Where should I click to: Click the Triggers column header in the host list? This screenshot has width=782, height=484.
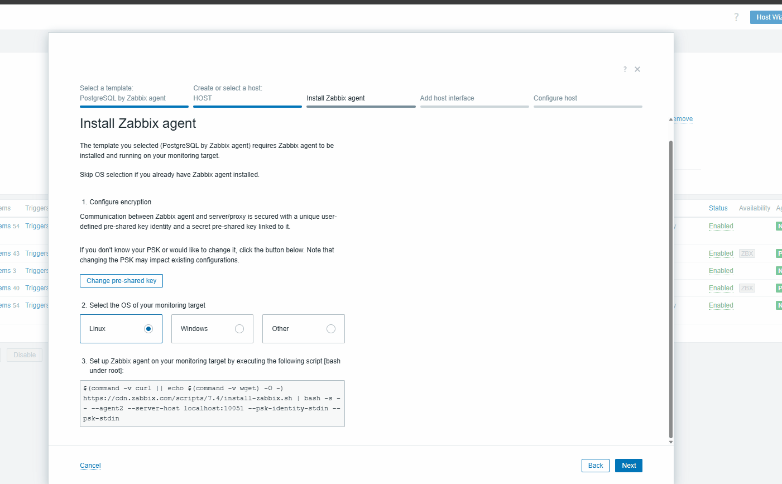click(x=37, y=208)
